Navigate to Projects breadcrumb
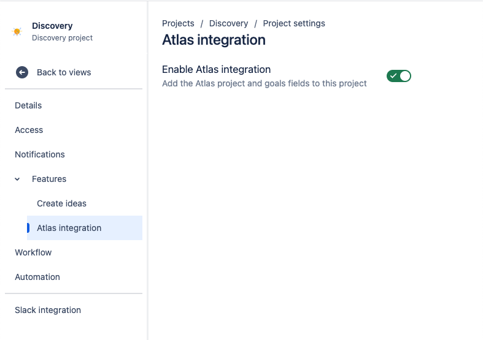The image size is (483, 340). point(178,23)
